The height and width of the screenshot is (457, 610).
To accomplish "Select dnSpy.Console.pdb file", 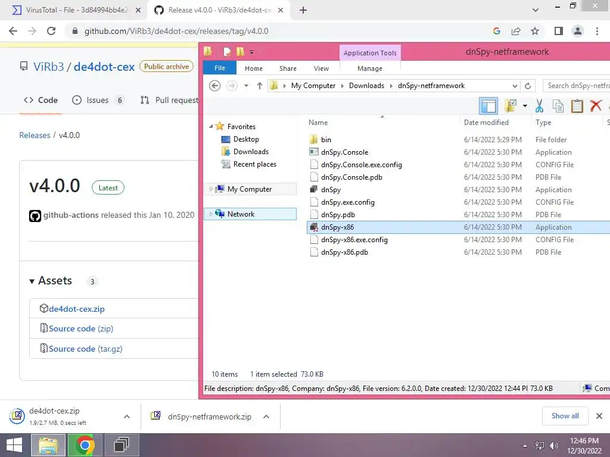I will coord(351,177).
